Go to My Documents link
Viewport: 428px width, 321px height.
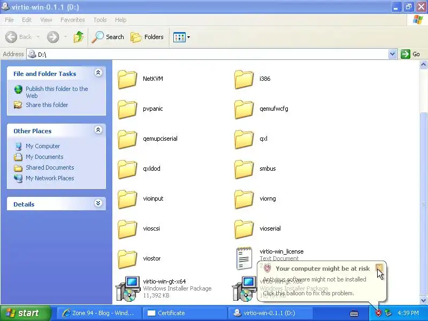tap(44, 157)
